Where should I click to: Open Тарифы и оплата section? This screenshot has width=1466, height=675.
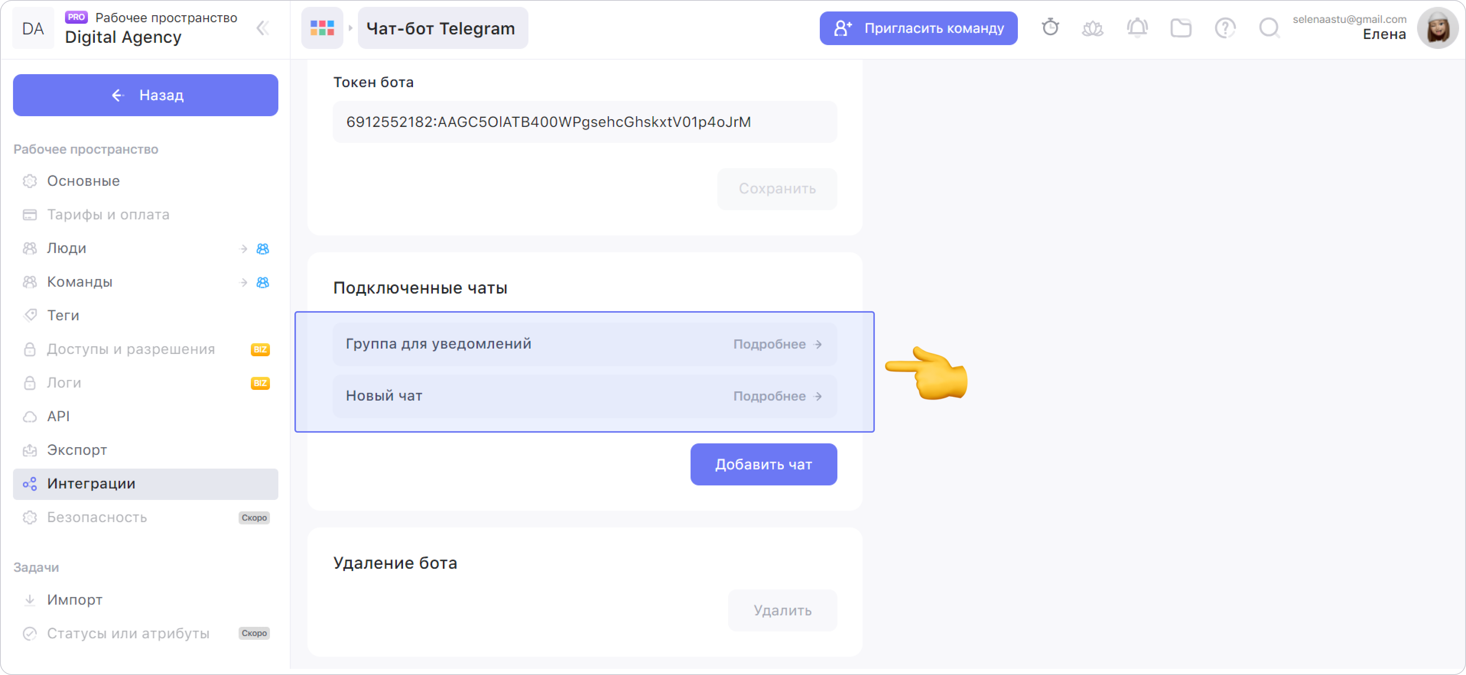146,214
